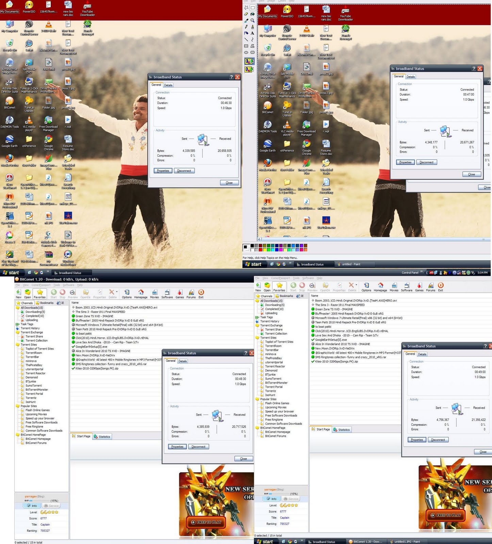Select the Pick Color eyedropper in Paint
The width and height of the screenshot is (492, 544).
click(x=246, y=20)
